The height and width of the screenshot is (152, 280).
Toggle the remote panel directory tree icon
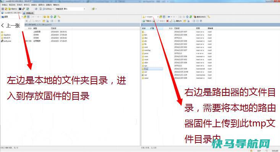click(x=209, y=17)
